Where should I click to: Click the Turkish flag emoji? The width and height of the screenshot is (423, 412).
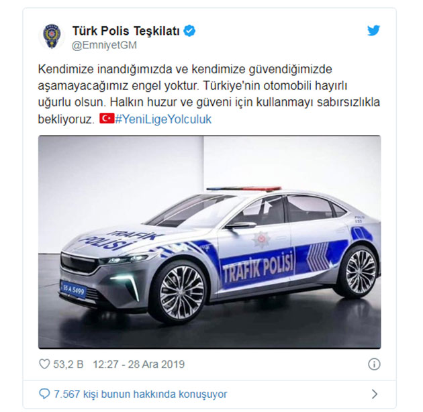107,118
